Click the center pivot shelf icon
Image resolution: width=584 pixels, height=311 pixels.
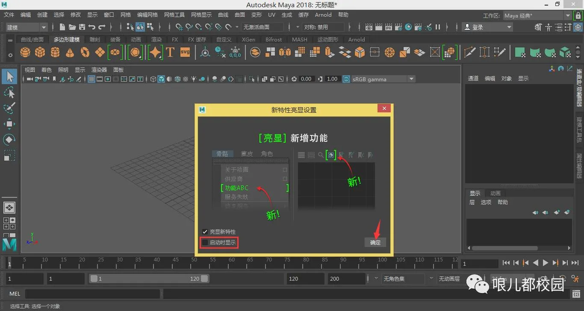(206, 52)
